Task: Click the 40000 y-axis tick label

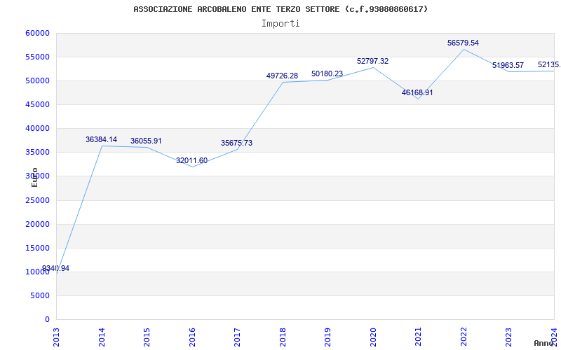Action: tap(38, 129)
